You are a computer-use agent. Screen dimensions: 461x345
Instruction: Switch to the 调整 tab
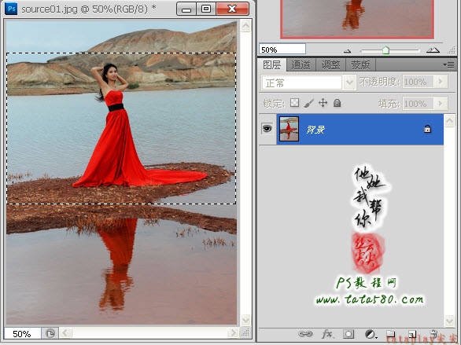tap(330, 65)
